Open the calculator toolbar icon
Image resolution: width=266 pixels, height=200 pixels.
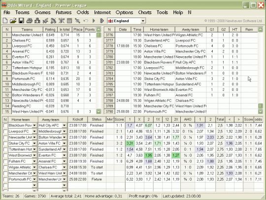pos(69,21)
